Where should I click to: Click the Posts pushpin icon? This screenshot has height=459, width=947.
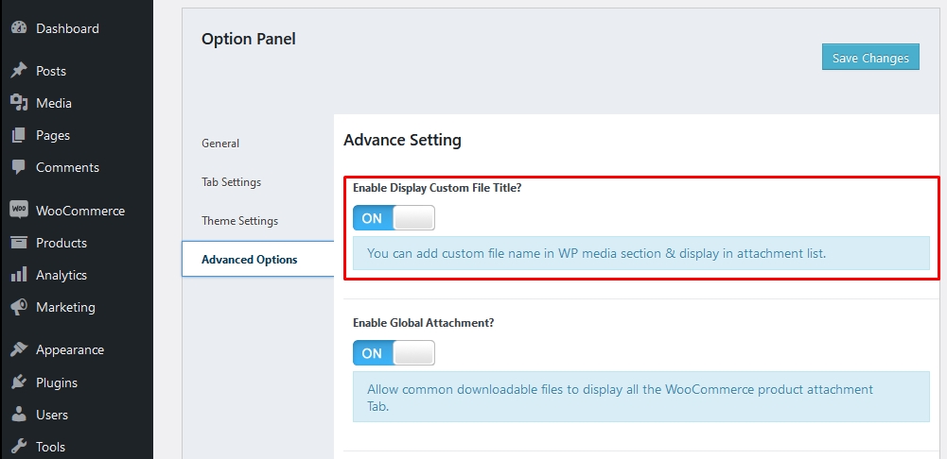point(19,71)
